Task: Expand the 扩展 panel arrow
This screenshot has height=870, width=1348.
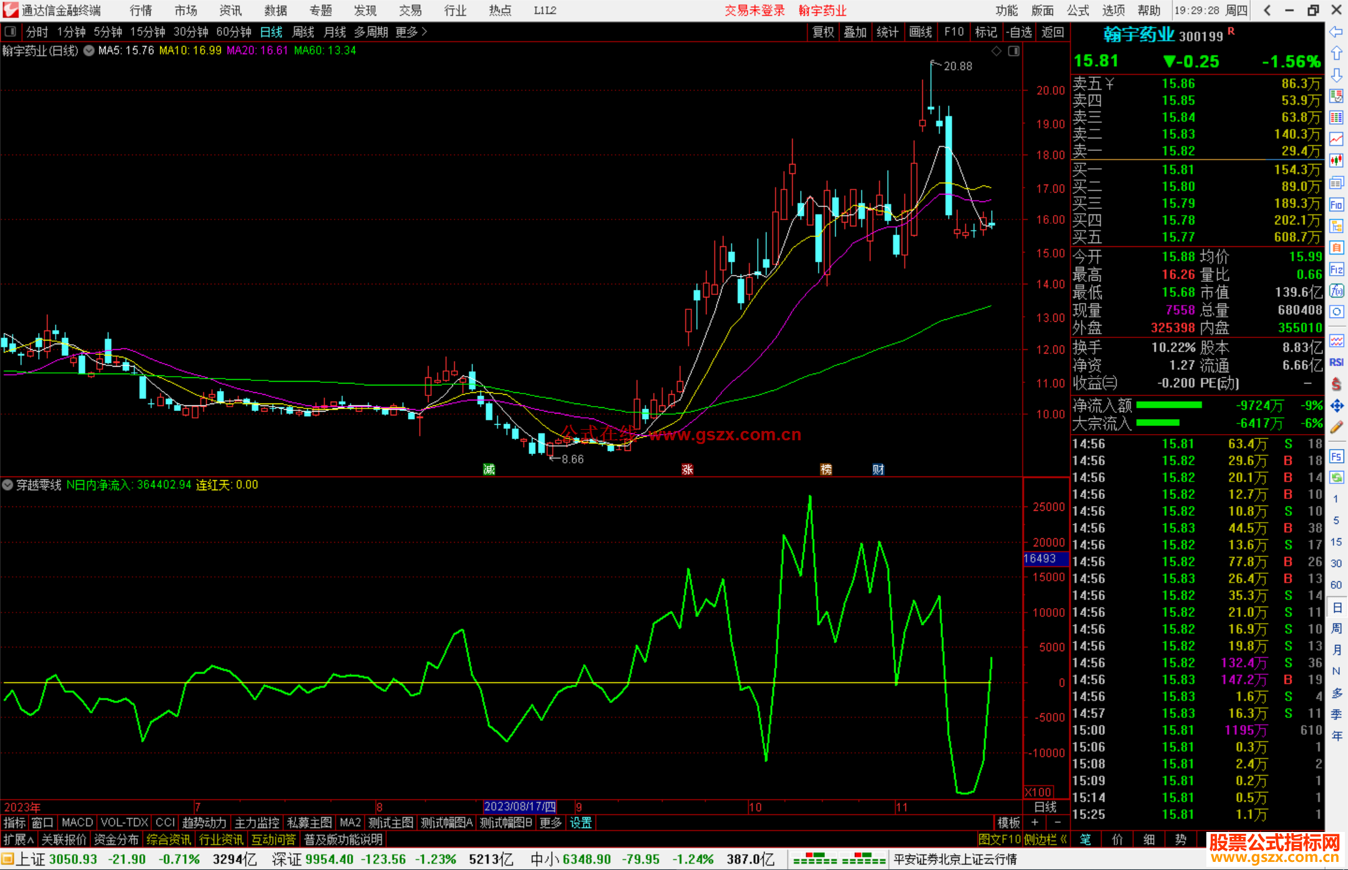Action: pyautogui.click(x=18, y=839)
